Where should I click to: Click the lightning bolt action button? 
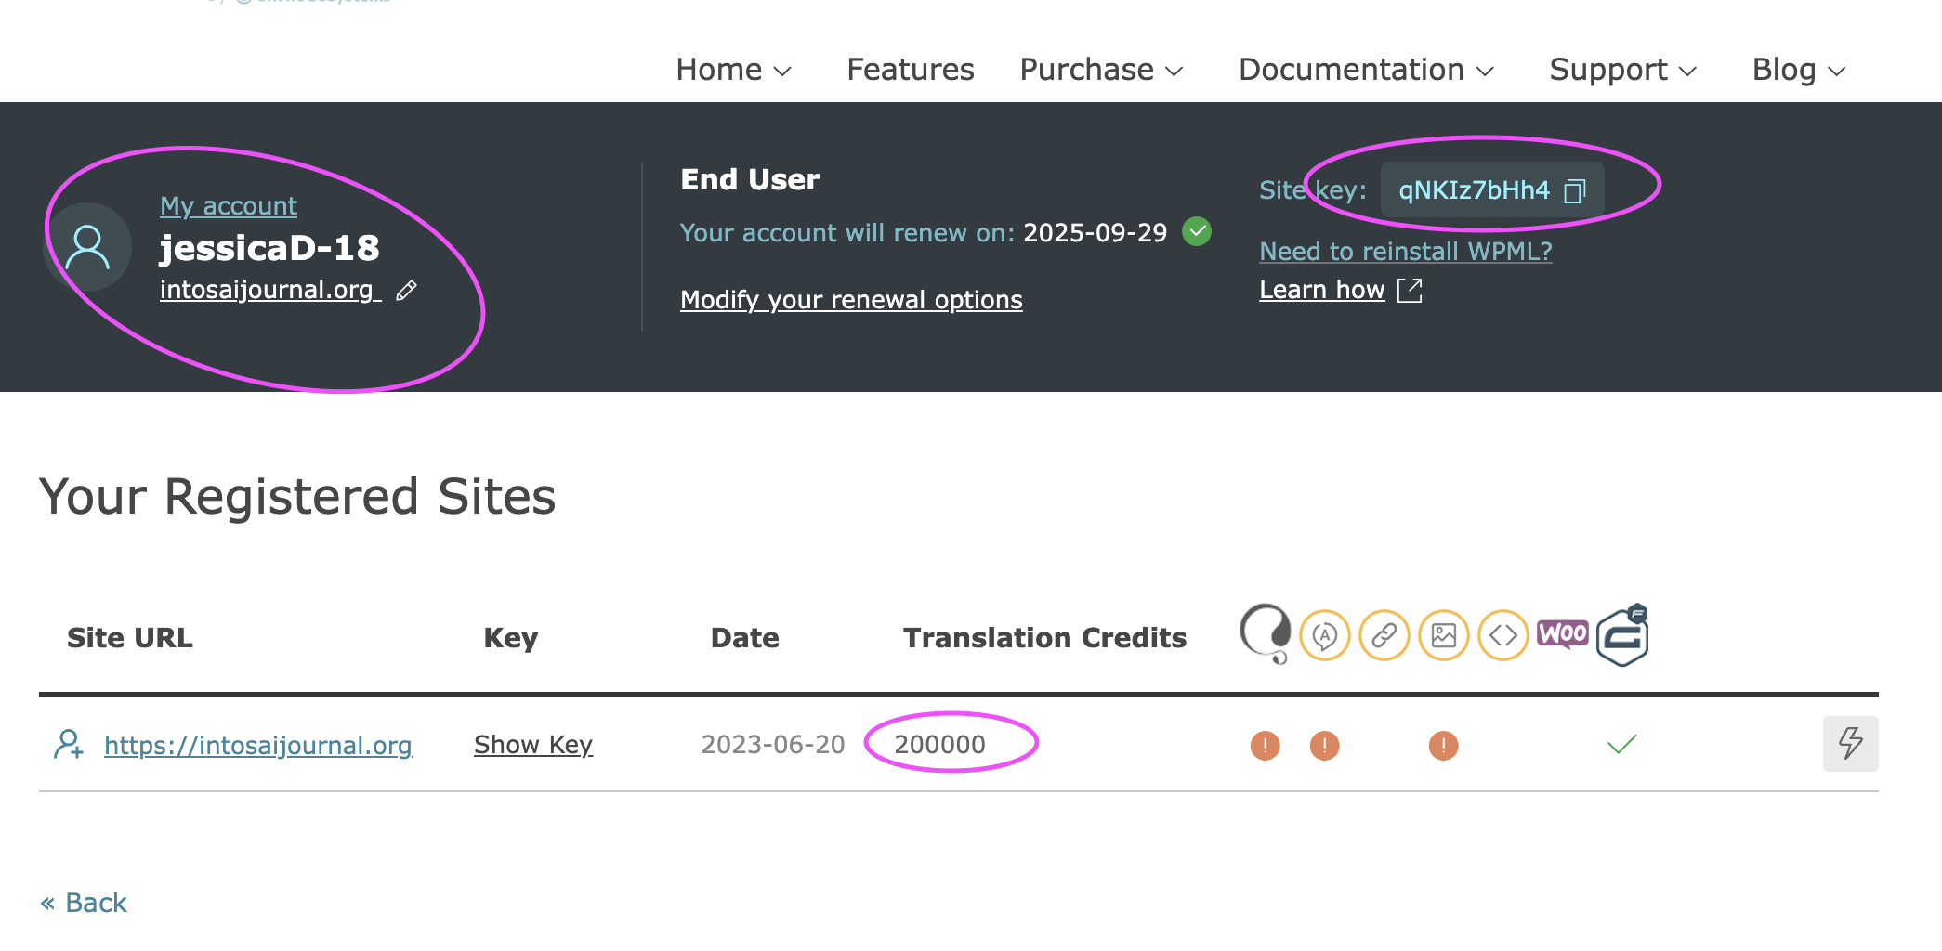click(1850, 744)
